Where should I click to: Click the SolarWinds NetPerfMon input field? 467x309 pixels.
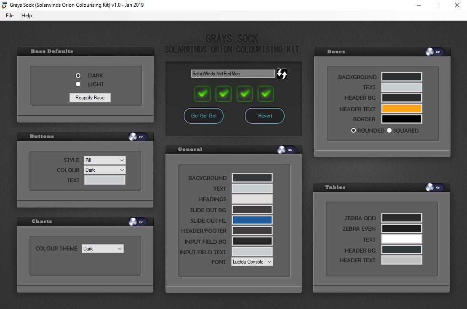[x=233, y=74]
